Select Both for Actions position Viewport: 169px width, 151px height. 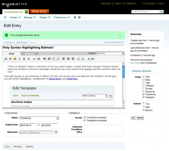(144, 107)
